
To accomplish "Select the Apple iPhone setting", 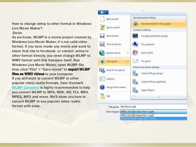I will point(159,90).
